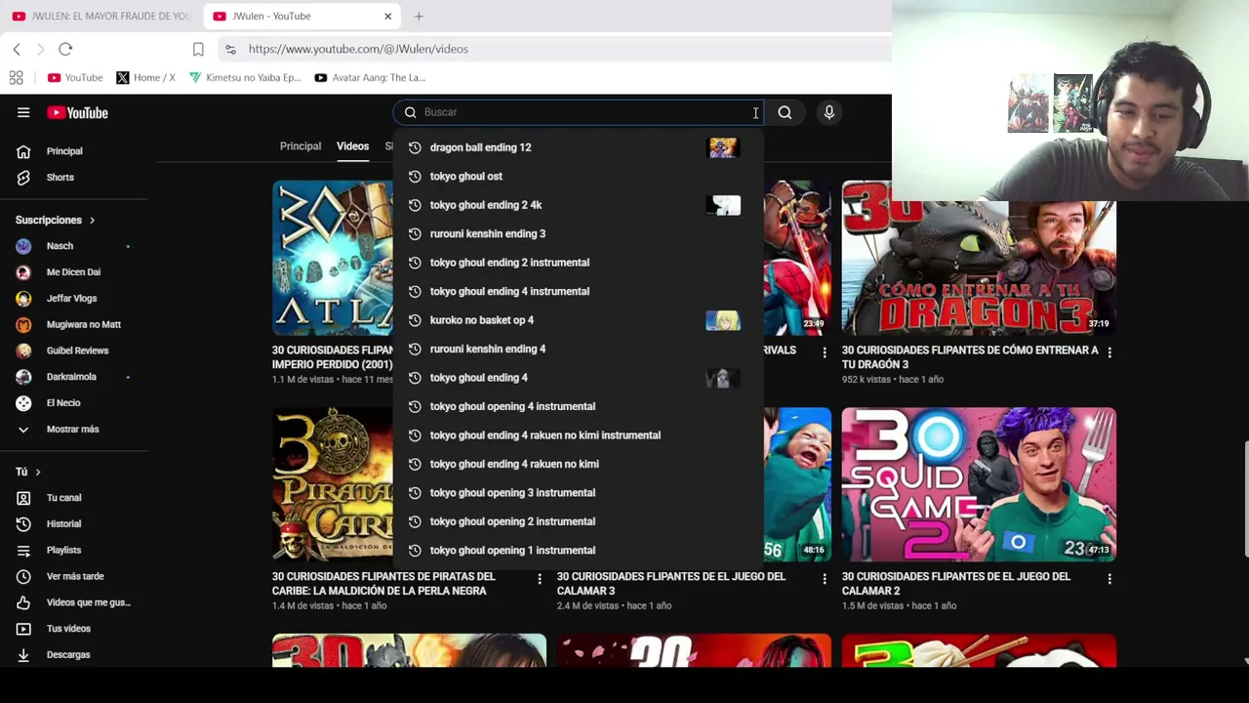This screenshot has height=703, width=1249.
Task: Open Home / X bookmark
Action: click(145, 77)
